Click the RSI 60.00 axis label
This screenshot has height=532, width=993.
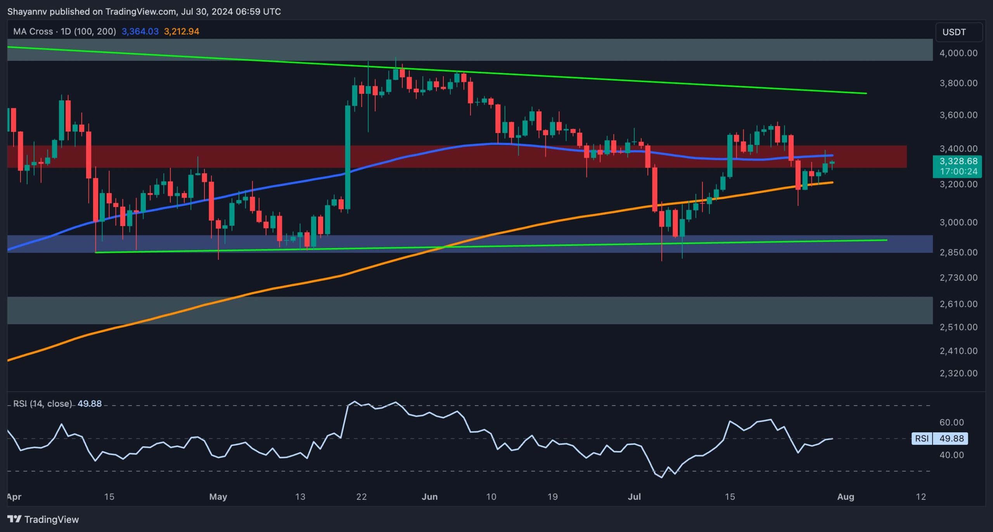click(x=951, y=422)
